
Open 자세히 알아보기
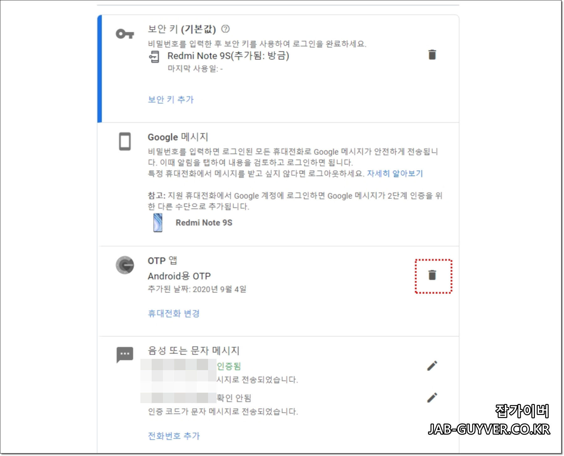click(395, 174)
